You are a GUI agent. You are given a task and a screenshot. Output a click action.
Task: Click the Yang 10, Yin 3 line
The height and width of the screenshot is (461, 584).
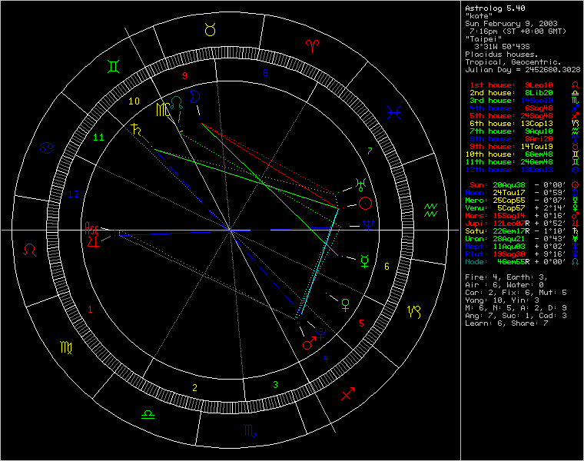tap(502, 300)
